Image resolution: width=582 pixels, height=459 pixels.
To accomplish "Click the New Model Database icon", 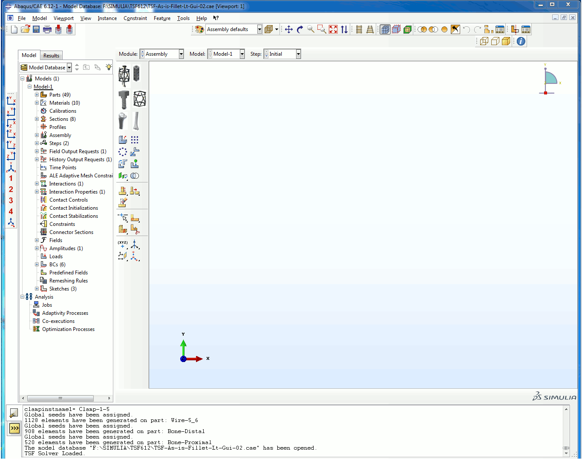I will point(14,29).
